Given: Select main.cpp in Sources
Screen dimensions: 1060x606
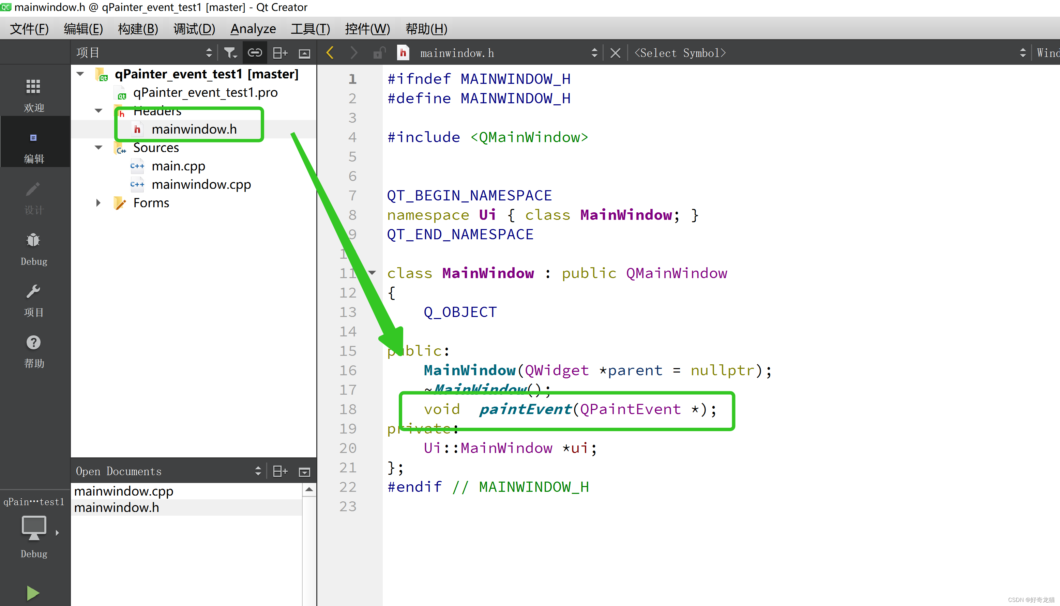Looking at the screenshot, I should point(178,166).
